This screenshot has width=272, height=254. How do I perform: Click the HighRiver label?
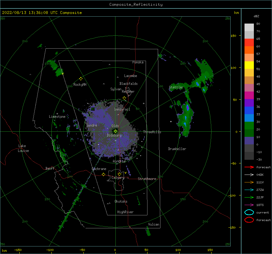click(x=125, y=212)
